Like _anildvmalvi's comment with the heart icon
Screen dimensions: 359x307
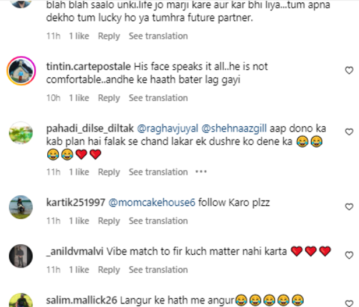tap(349, 255)
